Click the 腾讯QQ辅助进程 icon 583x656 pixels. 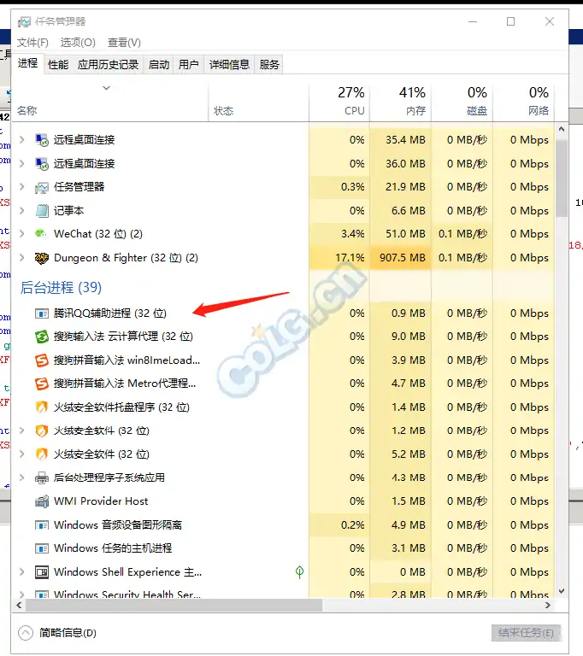pos(42,313)
